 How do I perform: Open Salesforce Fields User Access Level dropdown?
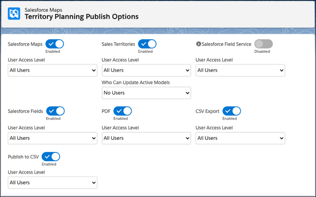[x=52, y=138]
